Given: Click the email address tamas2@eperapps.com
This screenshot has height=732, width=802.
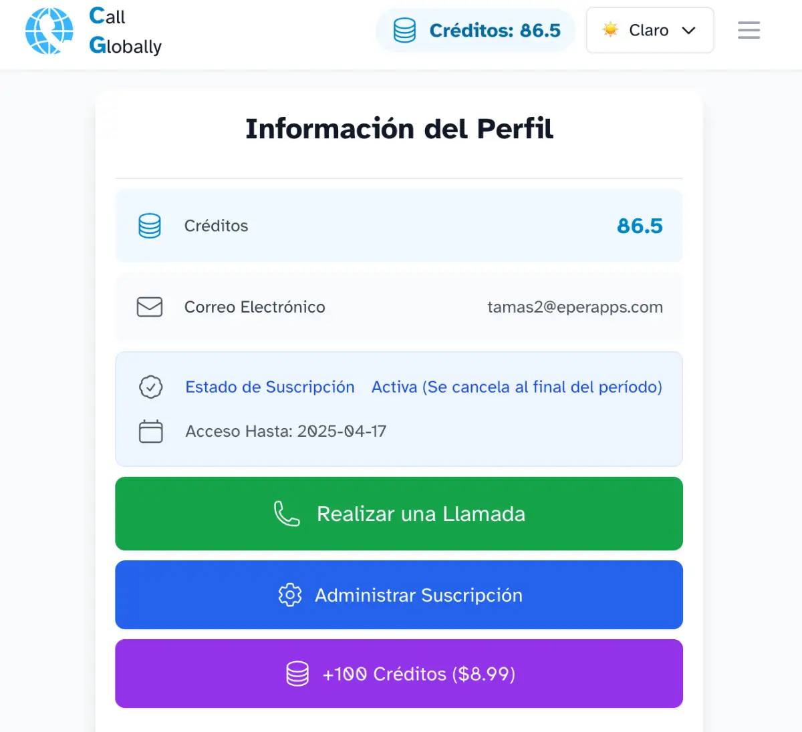Looking at the screenshot, I should click(575, 307).
